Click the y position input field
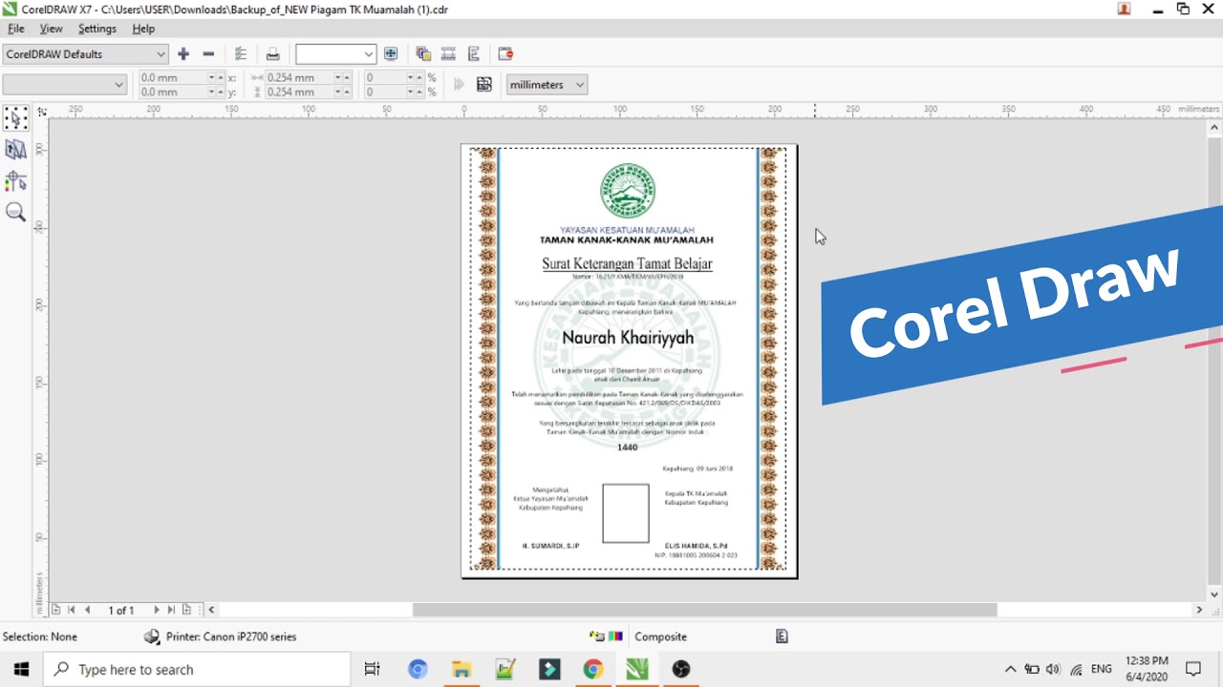The width and height of the screenshot is (1223, 687). pyautogui.click(x=173, y=93)
